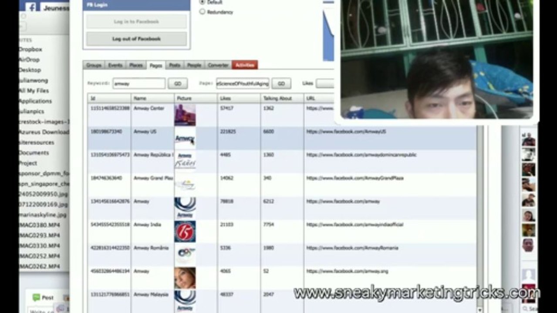Sort by the Id column header
Screen dimensions: 557x313
pyautogui.click(x=109, y=99)
